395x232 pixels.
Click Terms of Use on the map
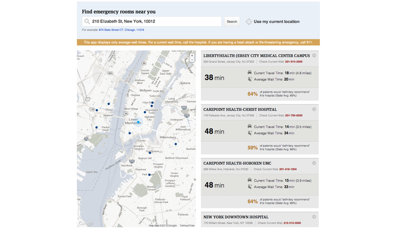pos(187,226)
